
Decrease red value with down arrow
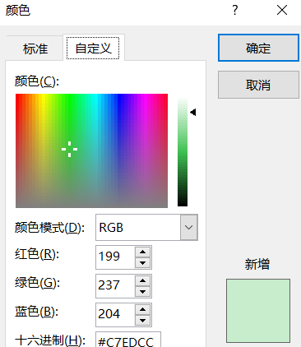point(142,262)
